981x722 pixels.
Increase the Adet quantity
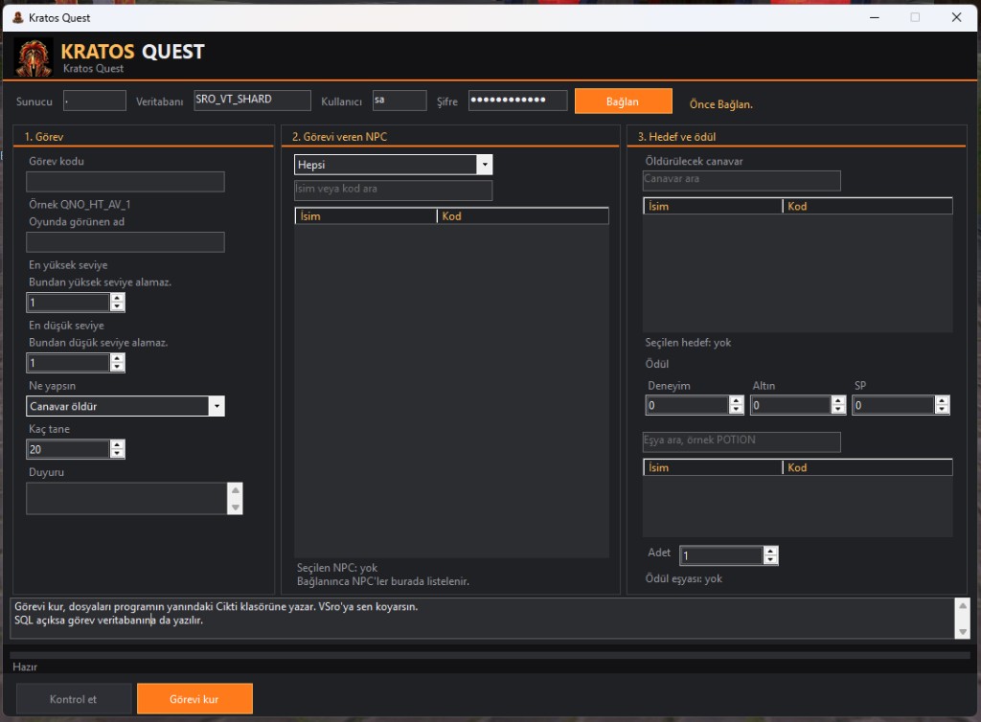(x=771, y=551)
